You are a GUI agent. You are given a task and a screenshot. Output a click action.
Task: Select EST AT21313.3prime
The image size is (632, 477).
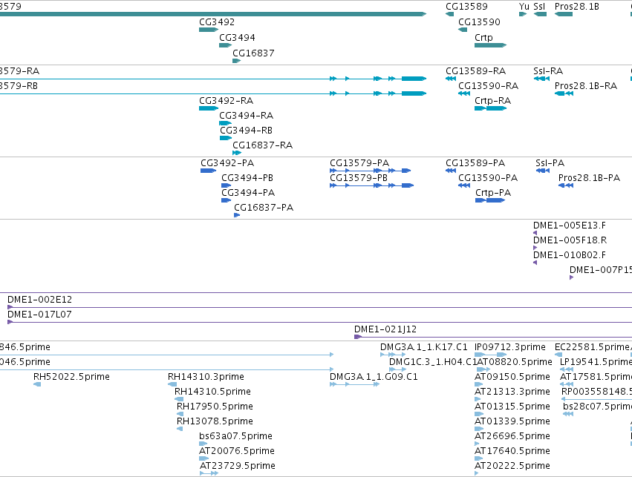pos(478,399)
